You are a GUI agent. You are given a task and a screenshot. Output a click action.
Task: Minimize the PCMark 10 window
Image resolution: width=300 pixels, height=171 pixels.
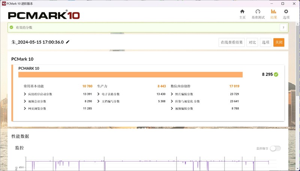click(x=271, y=4)
